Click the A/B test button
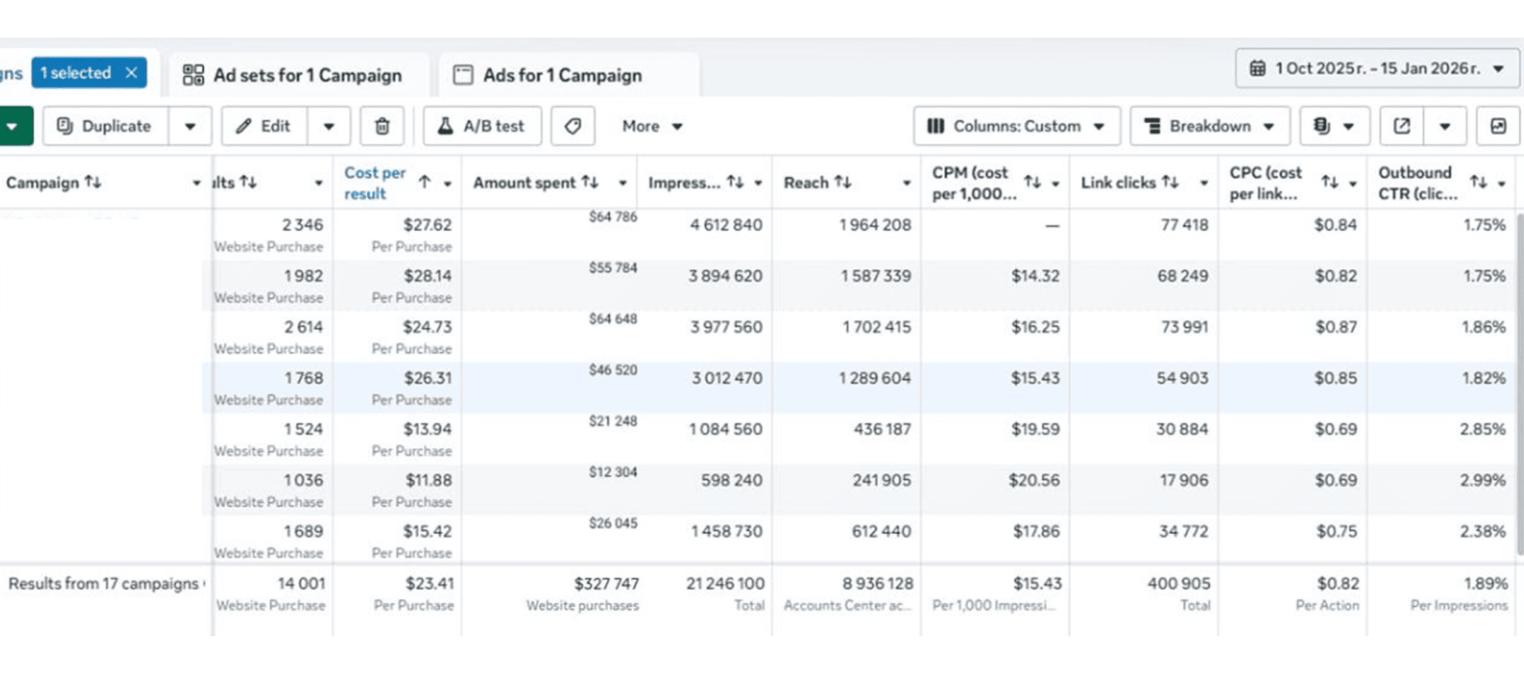 (481, 126)
